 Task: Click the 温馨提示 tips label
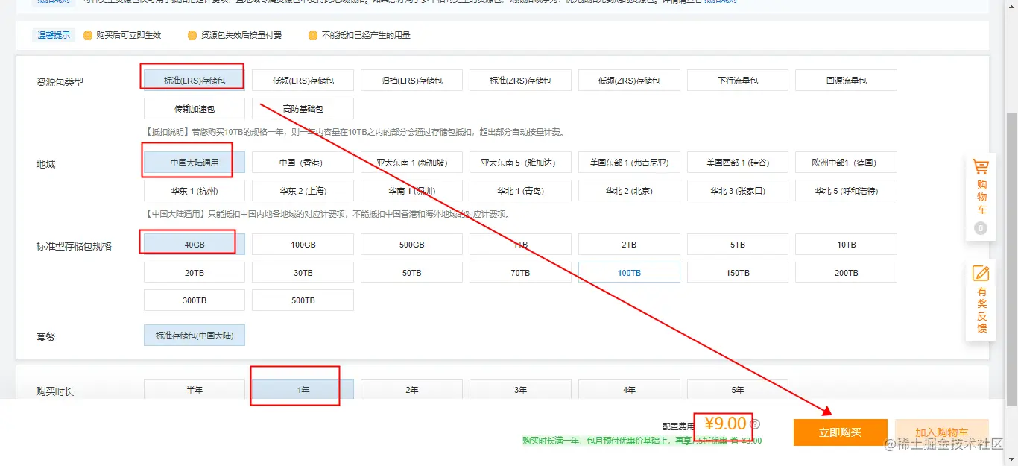coord(54,35)
